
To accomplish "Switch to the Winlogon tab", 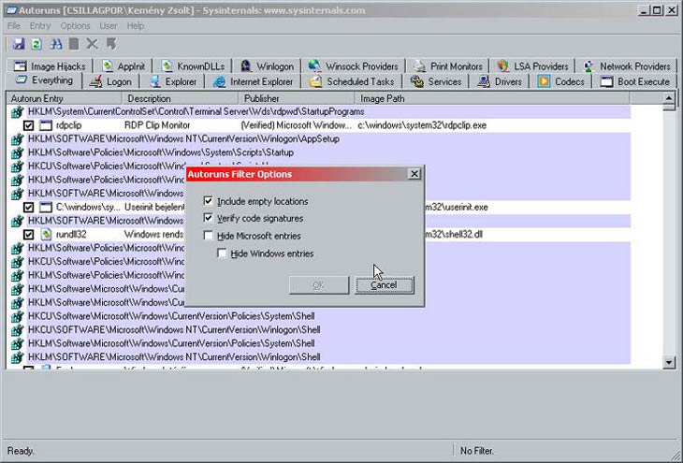I will click(267, 66).
